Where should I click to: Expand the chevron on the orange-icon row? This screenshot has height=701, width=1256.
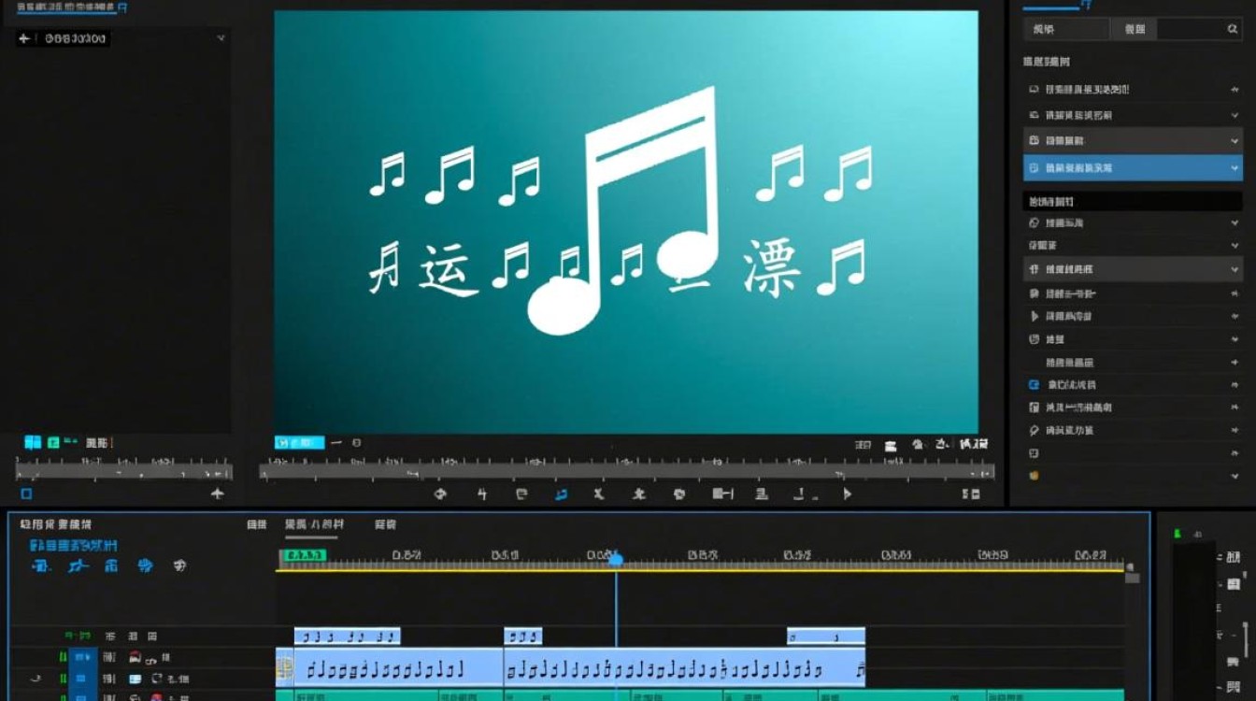(1234, 476)
